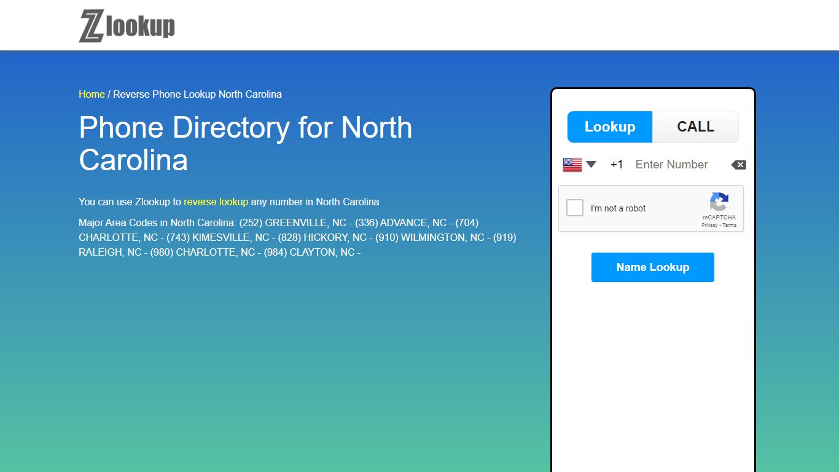Check the I'm not a robot box

(575, 208)
